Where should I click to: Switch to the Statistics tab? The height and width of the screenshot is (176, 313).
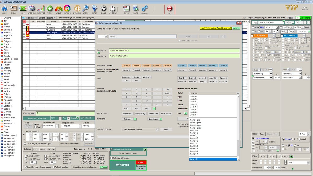click(27, 149)
